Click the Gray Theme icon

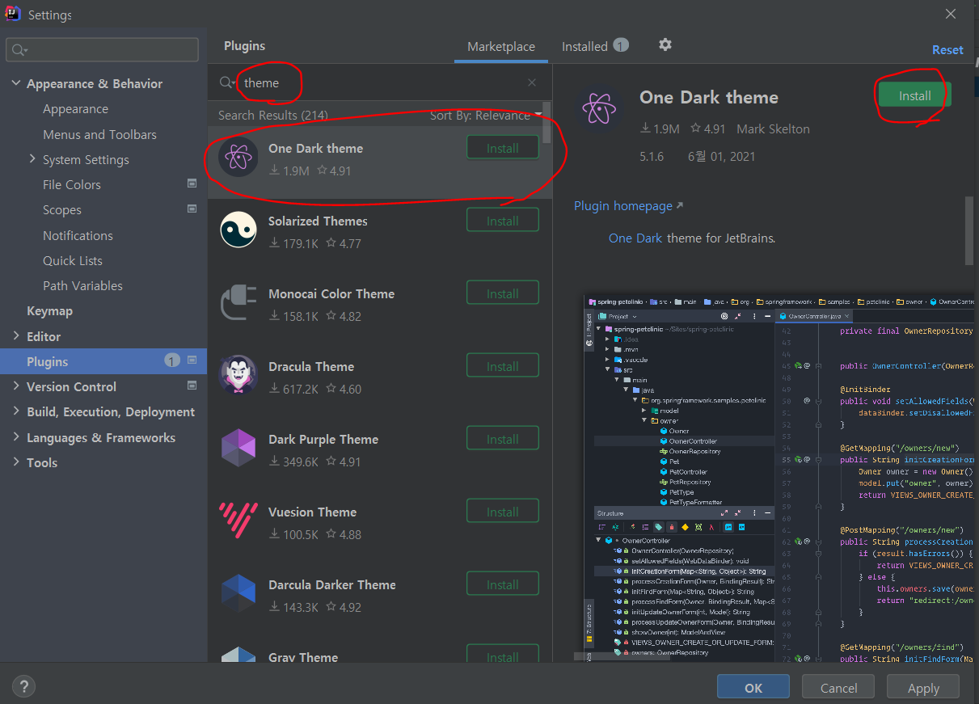click(x=238, y=655)
